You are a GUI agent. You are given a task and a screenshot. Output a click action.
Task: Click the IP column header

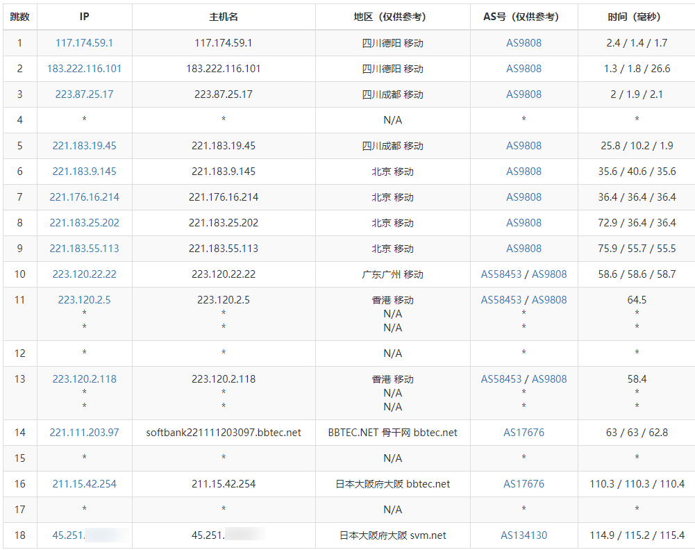click(x=84, y=17)
